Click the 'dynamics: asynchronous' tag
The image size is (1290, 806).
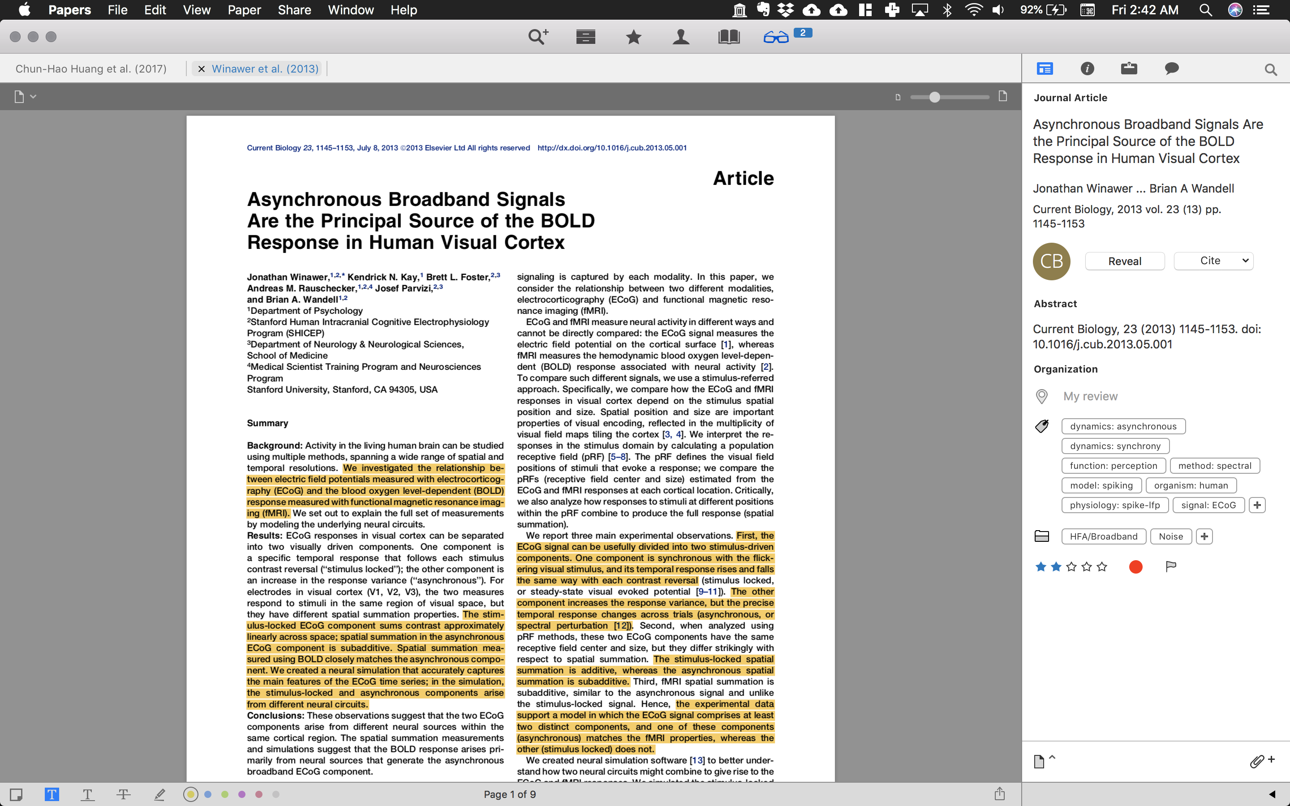(x=1123, y=426)
